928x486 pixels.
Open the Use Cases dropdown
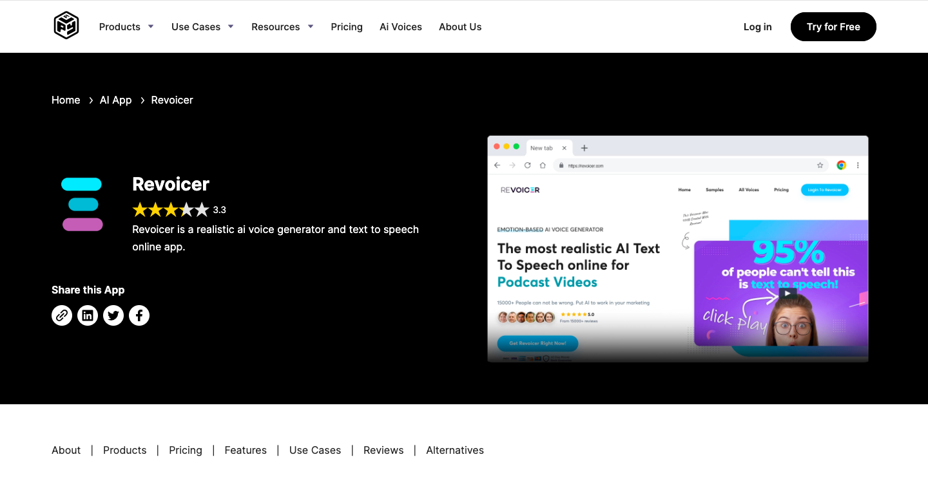(x=202, y=27)
